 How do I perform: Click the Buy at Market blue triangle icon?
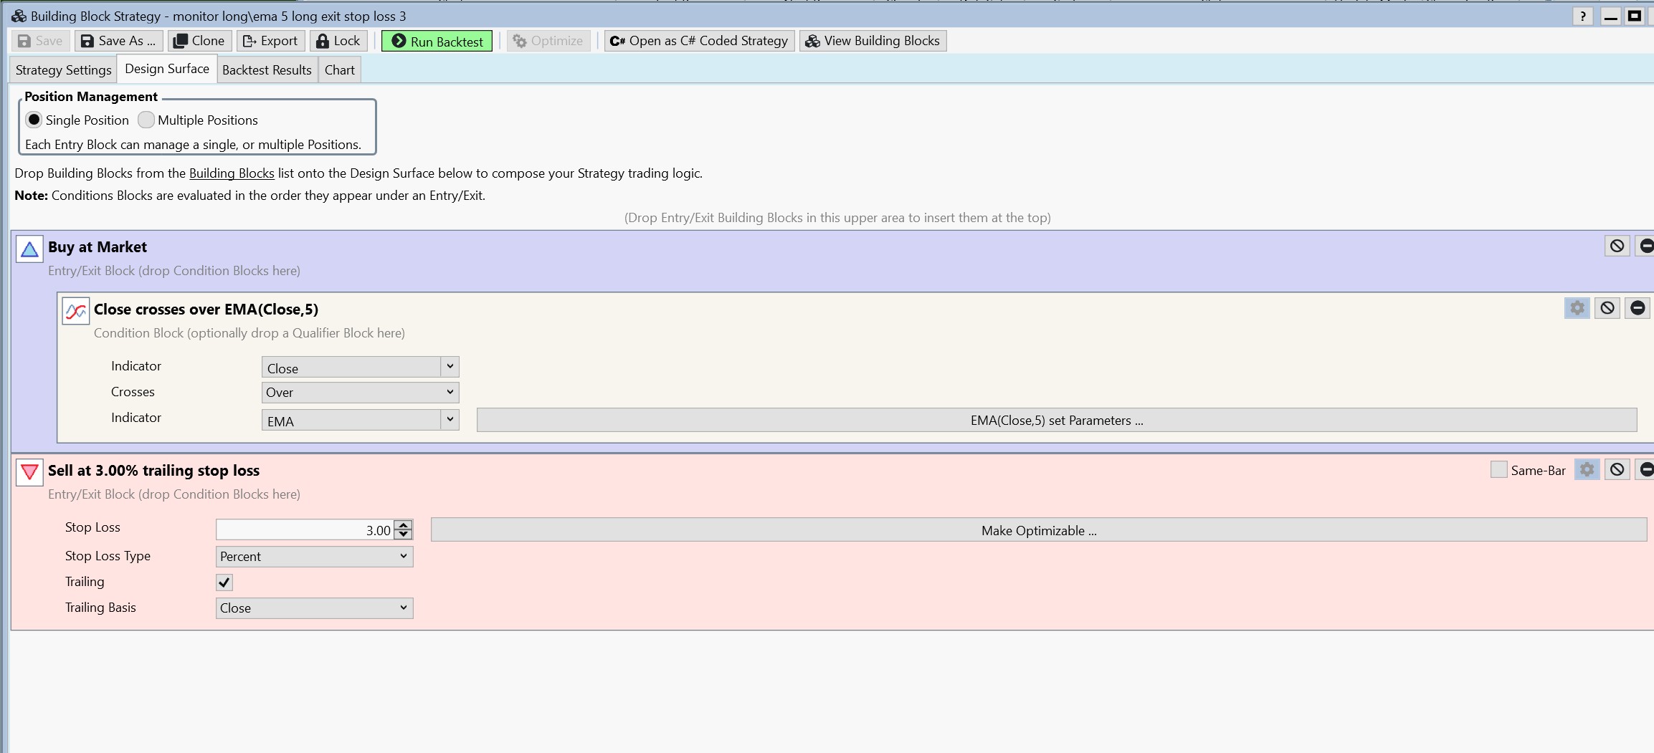29,249
